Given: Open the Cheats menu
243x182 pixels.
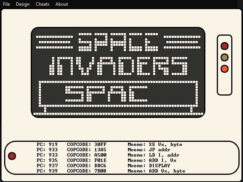Looking at the screenshot, I should (x=43, y=4).
